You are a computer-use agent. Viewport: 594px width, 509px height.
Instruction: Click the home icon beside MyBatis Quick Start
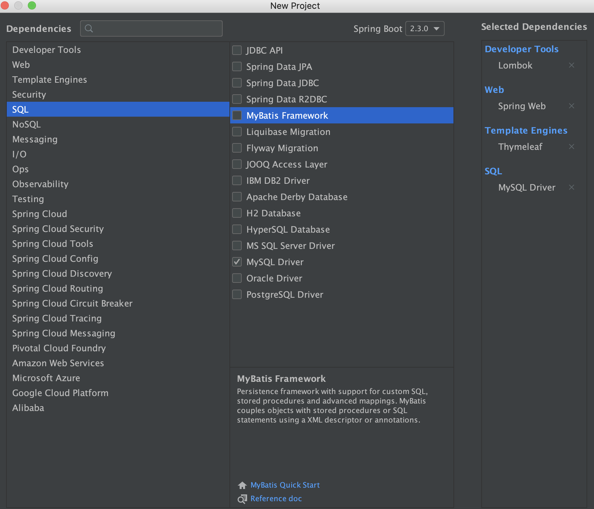click(x=242, y=485)
